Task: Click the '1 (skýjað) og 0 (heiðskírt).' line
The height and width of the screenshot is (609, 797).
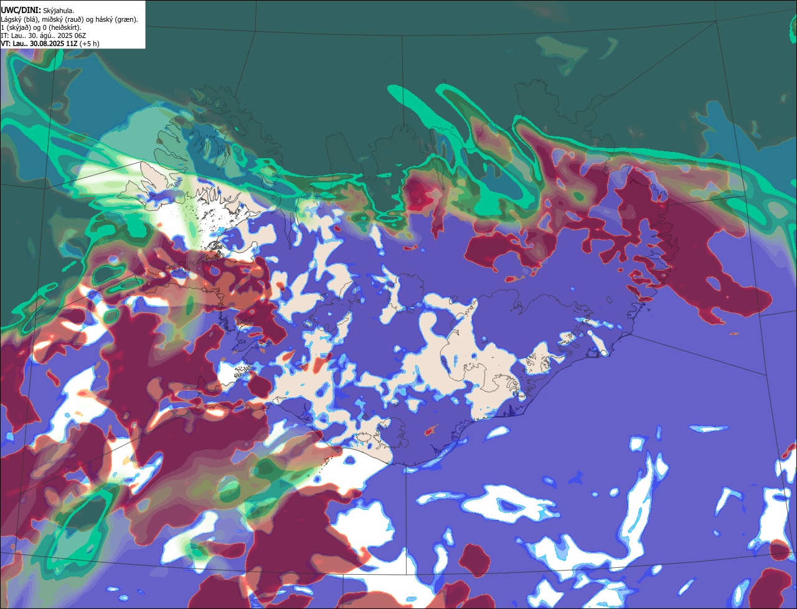Action: coord(41,27)
